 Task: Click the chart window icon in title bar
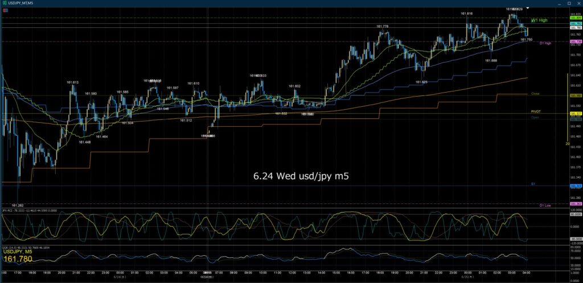pyautogui.click(x=3, y=3)
